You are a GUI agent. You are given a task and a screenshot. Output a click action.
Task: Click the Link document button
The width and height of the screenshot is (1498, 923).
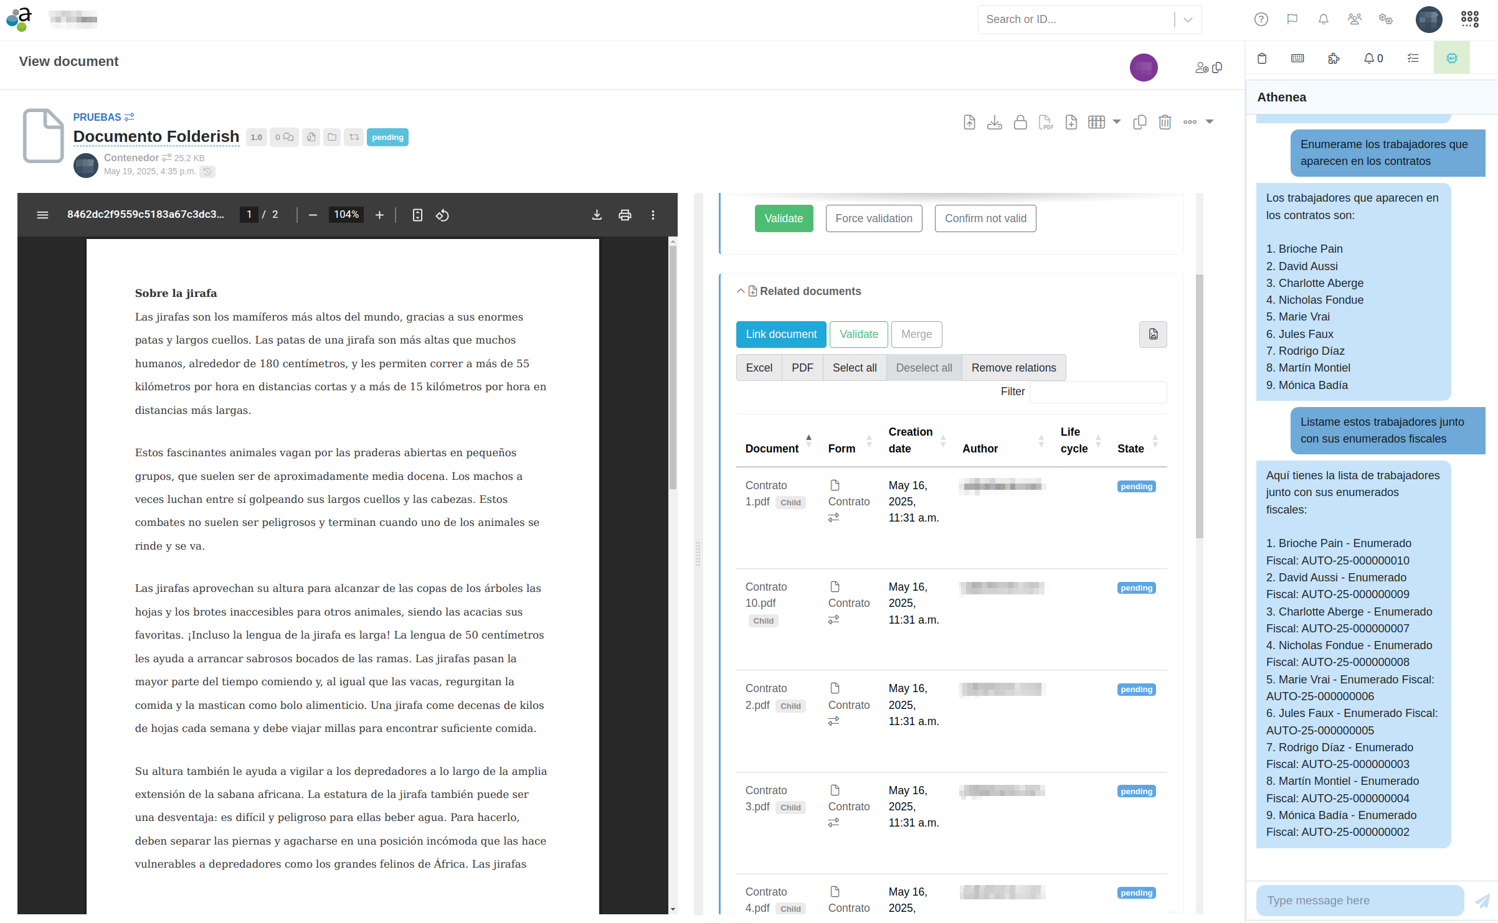click(x=780, y=335)
